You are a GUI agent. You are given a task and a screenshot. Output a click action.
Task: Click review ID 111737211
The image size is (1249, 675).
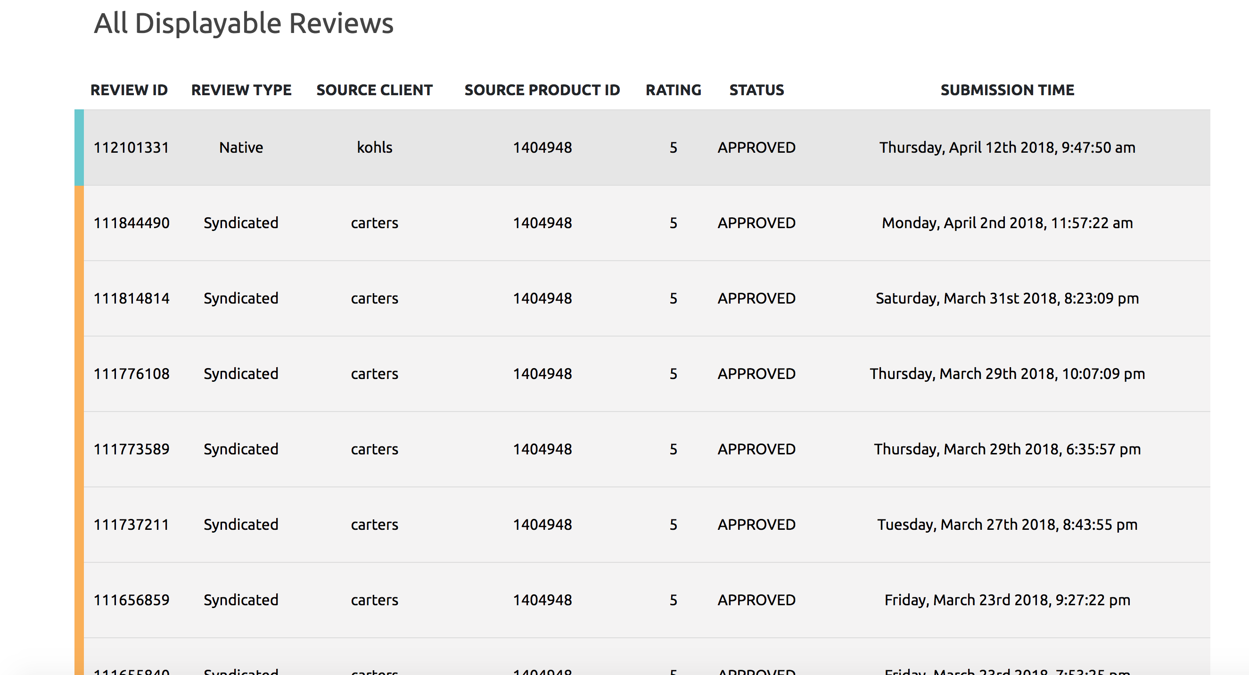(131, 525)
